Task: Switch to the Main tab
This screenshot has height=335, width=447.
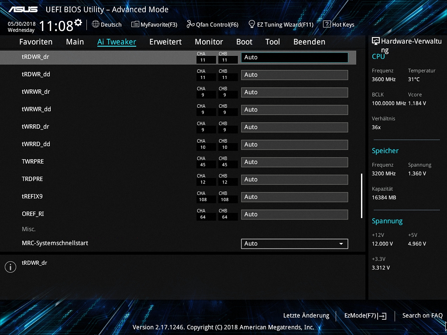Action: tap(75, 42)
